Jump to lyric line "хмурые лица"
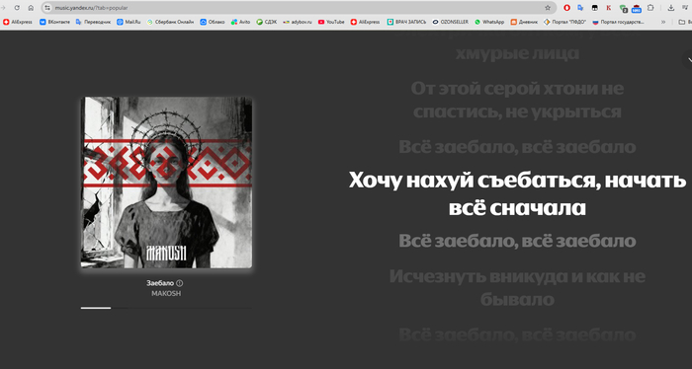Image resolution: width=692 pixels, height=369 pixels. [517, 53]
